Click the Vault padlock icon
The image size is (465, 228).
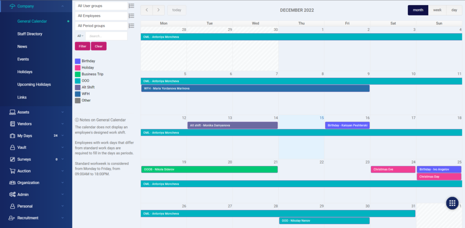(x=13, y=148)
